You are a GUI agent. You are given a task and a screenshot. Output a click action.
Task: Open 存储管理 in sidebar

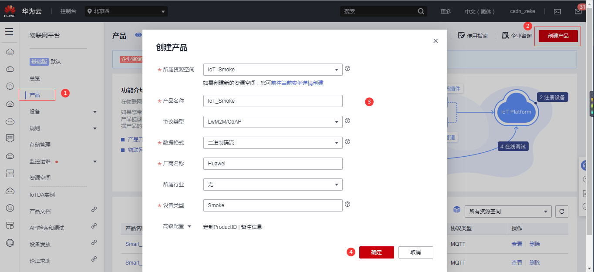pos(40,145)
